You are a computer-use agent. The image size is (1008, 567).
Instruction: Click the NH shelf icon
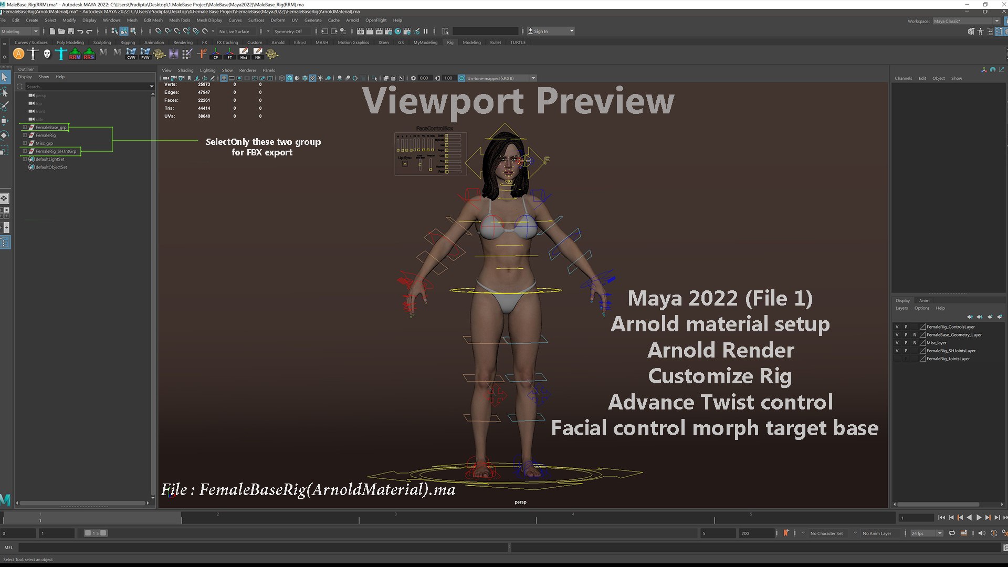(x=258, y=54)
